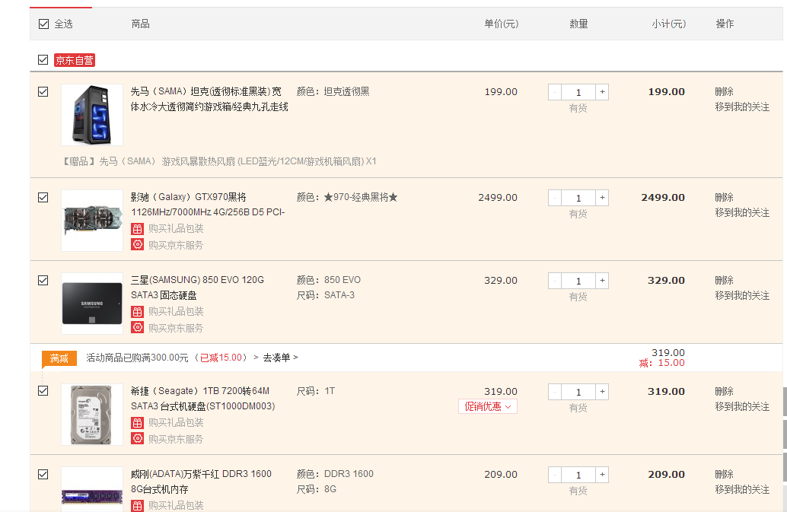
Task: Open the ADATA memory stick thumbnail
Action: pos(92,489)
